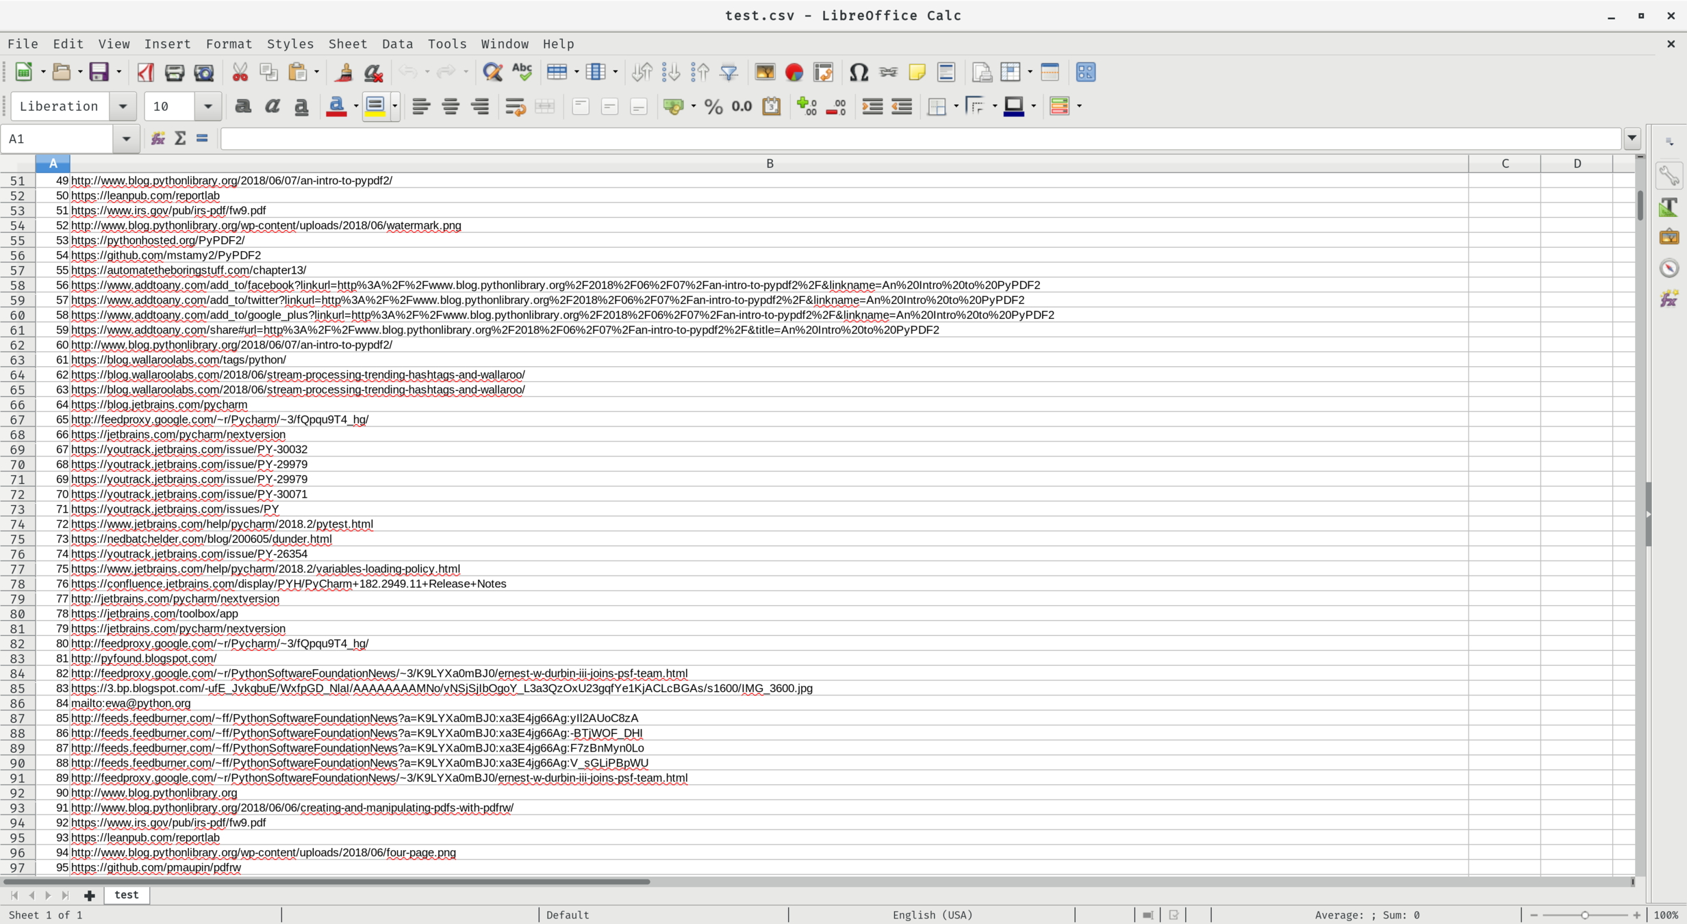Screen dimensions: 1687x924
Task: Select the test sheet tab
Action: [x=126, y=895]
